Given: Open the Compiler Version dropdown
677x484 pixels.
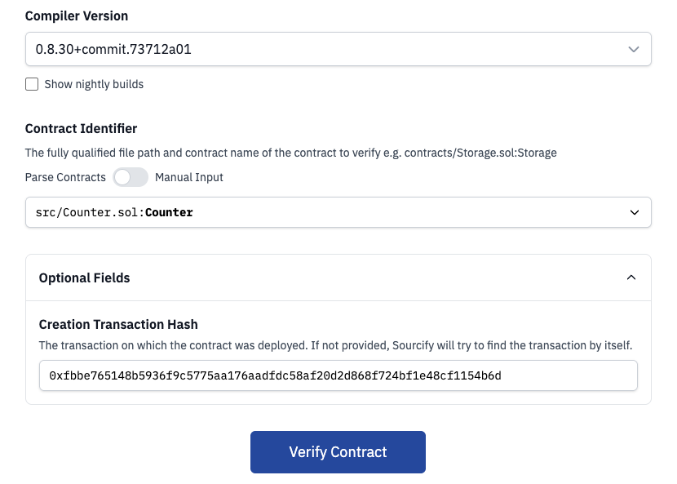Looking at the screenshot, I should (x=338, y=49).
